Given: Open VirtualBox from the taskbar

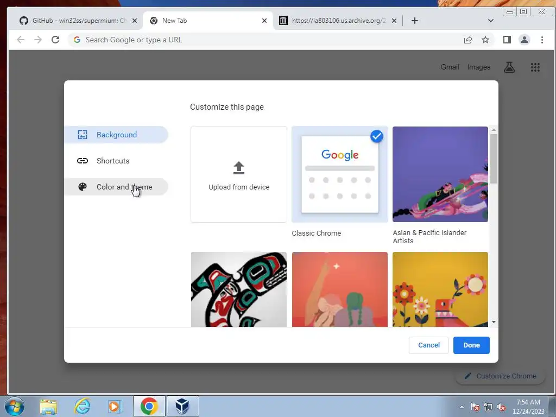Looking at the screenshot, I should pyautogui.click(x=182, y=406).
